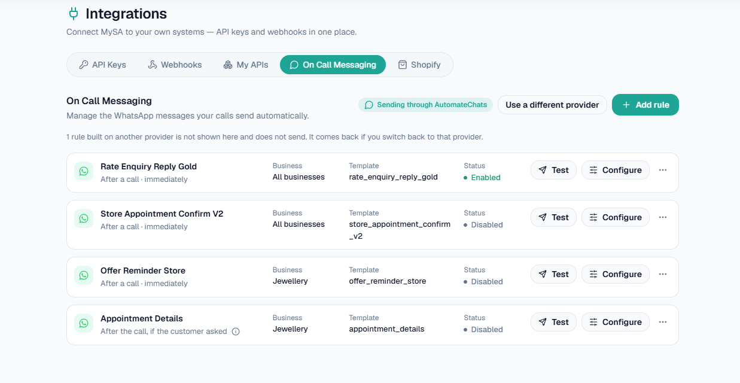Viewport: 740px width, 383px height.
Task: Click the Sending through AutomateChats badge
Action: [x=426, y=105]
